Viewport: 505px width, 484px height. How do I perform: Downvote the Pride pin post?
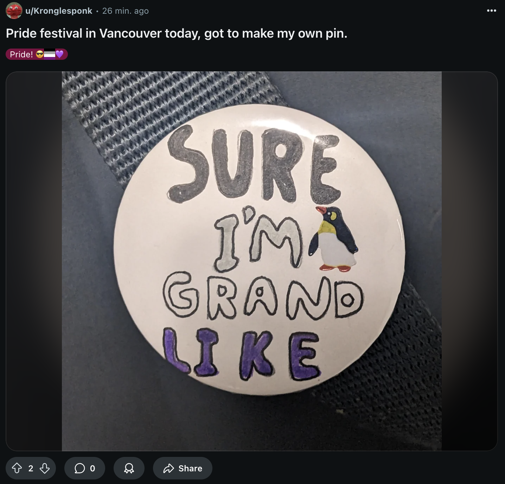(45, 468)
